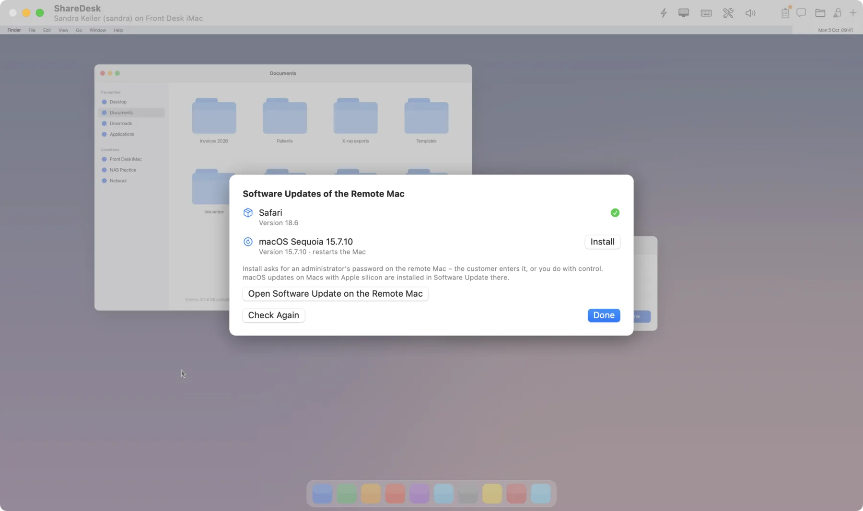
Task: Open the remote Window menu
Action: (98, 30)
